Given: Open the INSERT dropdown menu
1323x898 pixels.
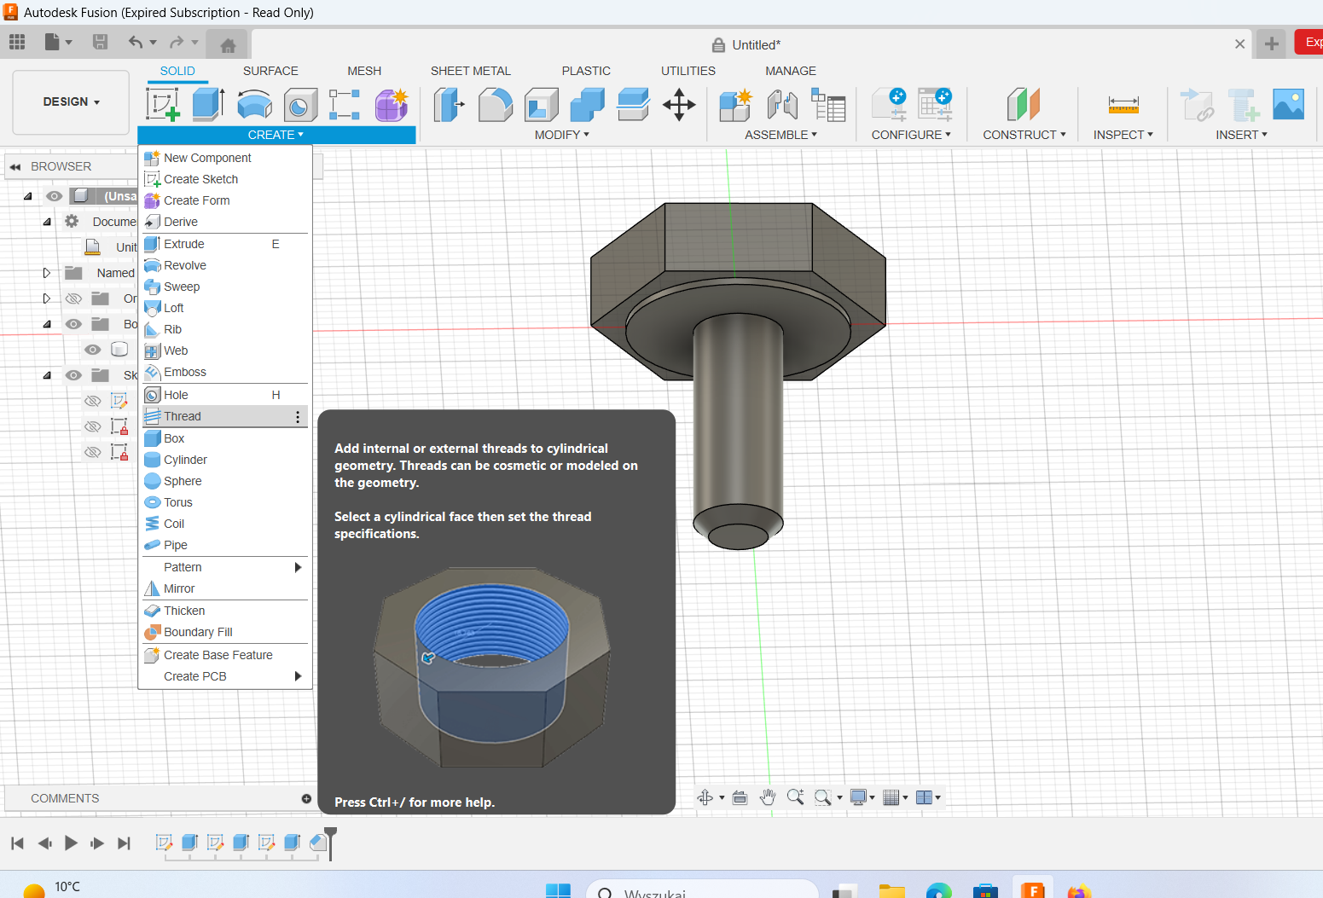Looking at the screenshot, I should [1242, 135].
